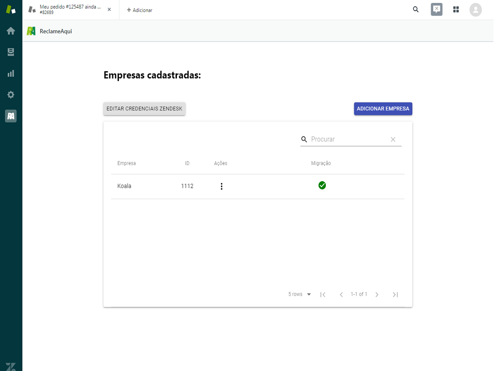Select the ReclameAqui app sidebar icon
The image size is (495, 371).
tap(11, 116)
